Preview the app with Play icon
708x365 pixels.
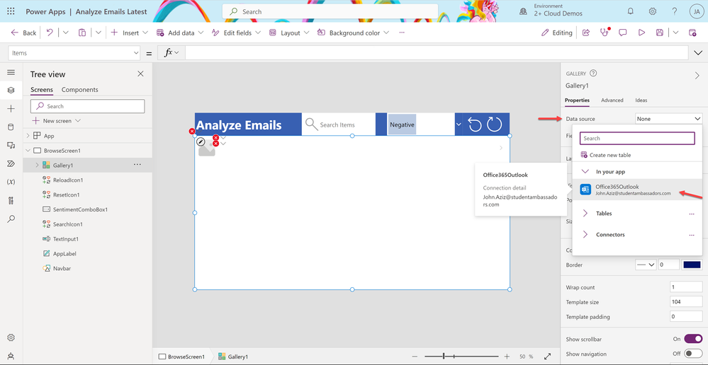click(x=641, y=33)
